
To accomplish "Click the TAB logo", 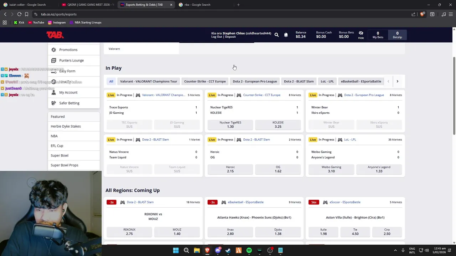I will click(x=55, y=35).
